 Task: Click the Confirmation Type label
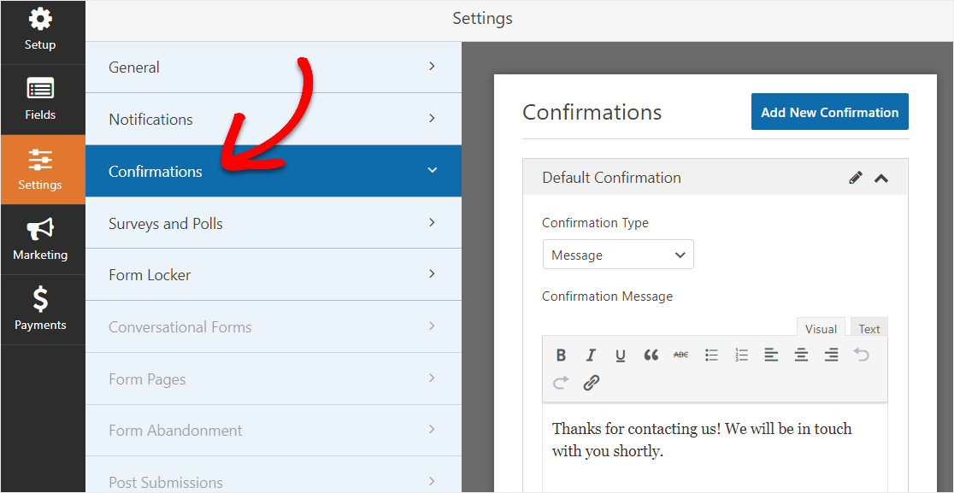[595, 223]
